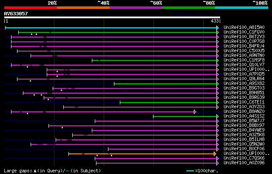Select the UniRef100_A7PXD5 hit name
Viewport: 272px width, 174px height.
(x=244, y=74)
